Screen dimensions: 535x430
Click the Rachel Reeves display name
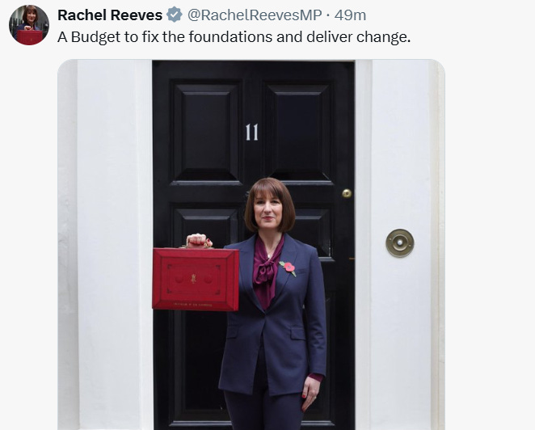click(x=110, y=15)
